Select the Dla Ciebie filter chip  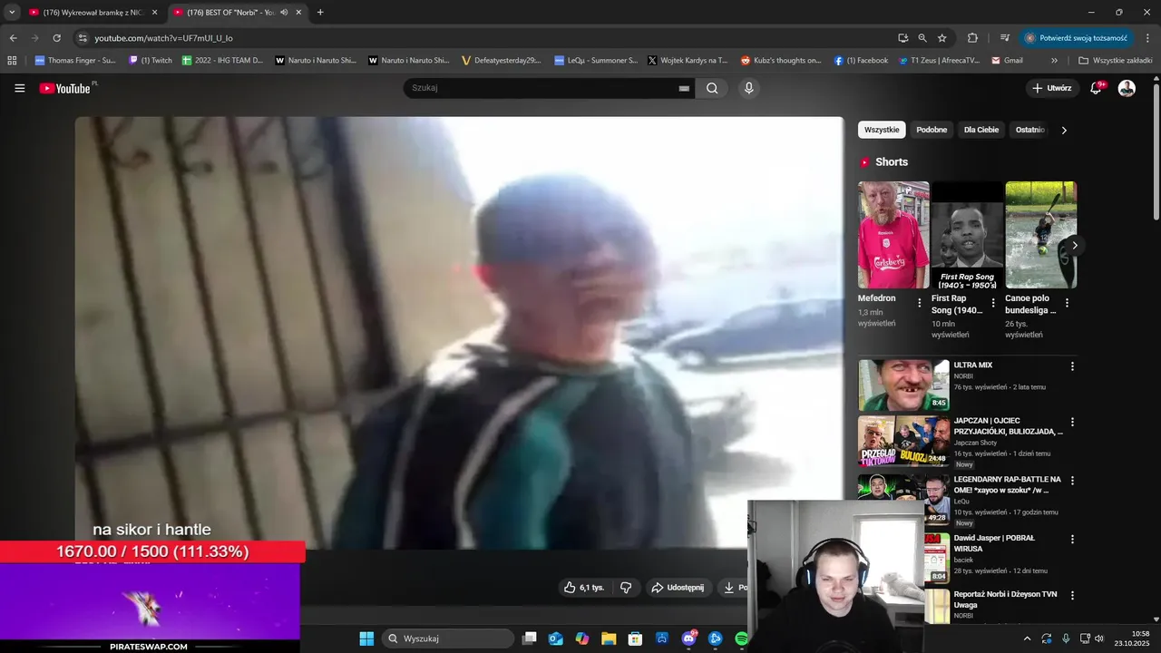click(981, 130)
